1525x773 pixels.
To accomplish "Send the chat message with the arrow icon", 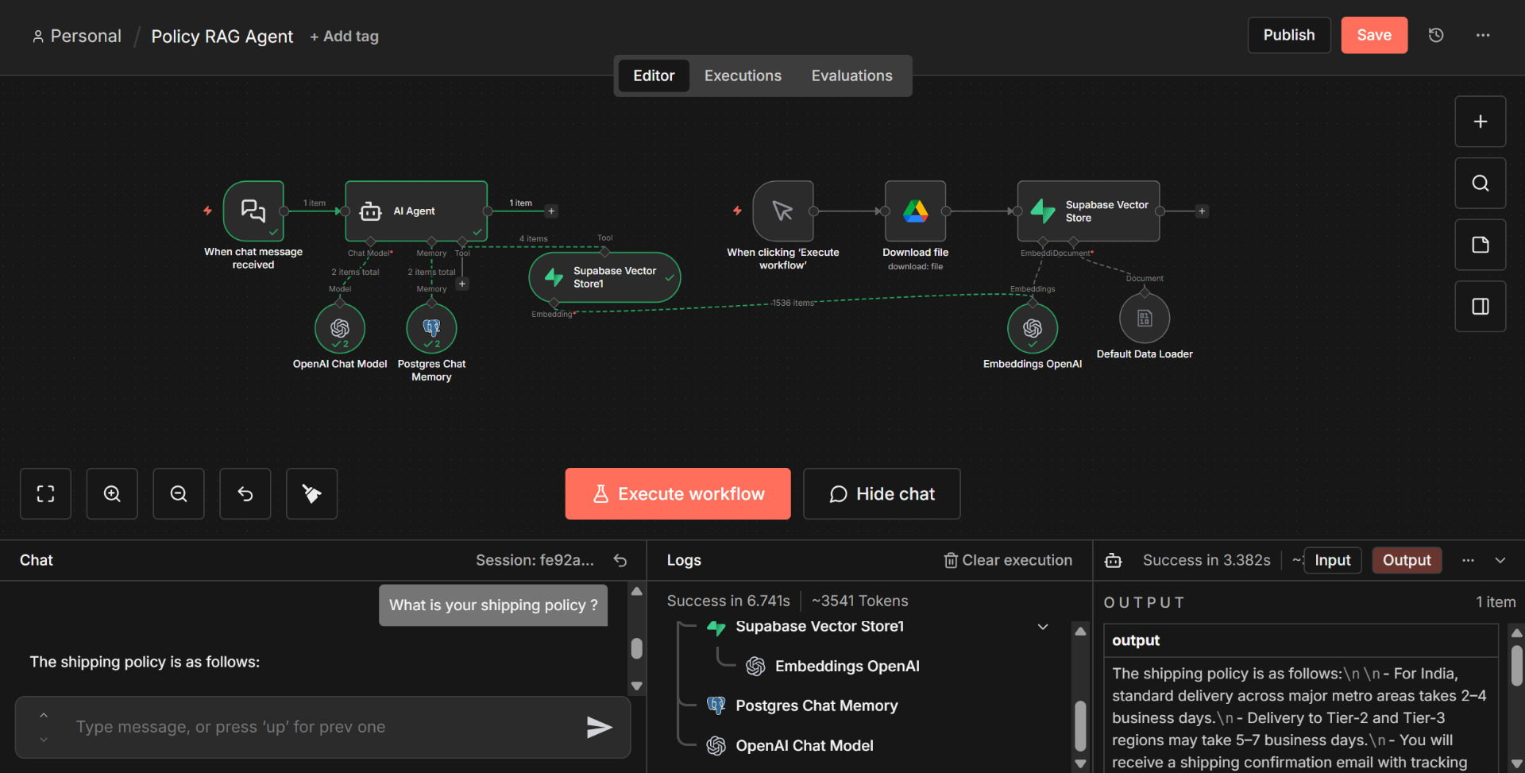I will coord(599,727).
